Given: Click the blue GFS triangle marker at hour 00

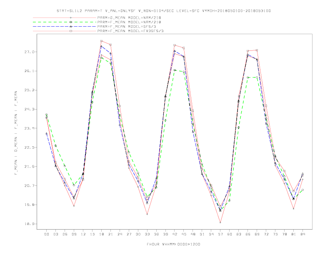Looking at the screenshot, I should [x=47, y=134].
